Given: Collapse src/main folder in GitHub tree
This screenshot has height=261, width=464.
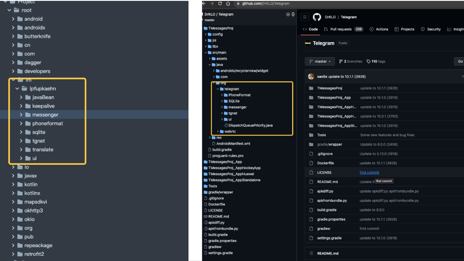Looking at the screenshot, I should (x=206, y=52).
